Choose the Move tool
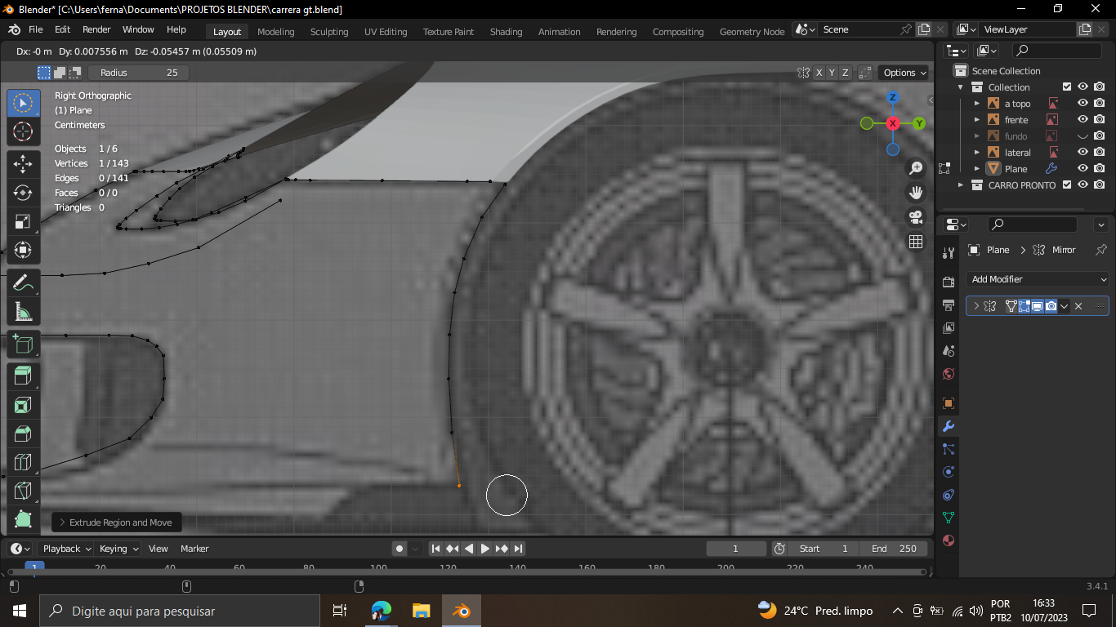1116x627 pixels. 23,165
